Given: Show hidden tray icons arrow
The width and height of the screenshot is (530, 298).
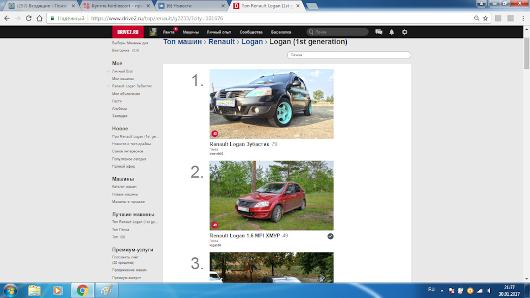Looking at the screenshot, I should pos(442,291).
